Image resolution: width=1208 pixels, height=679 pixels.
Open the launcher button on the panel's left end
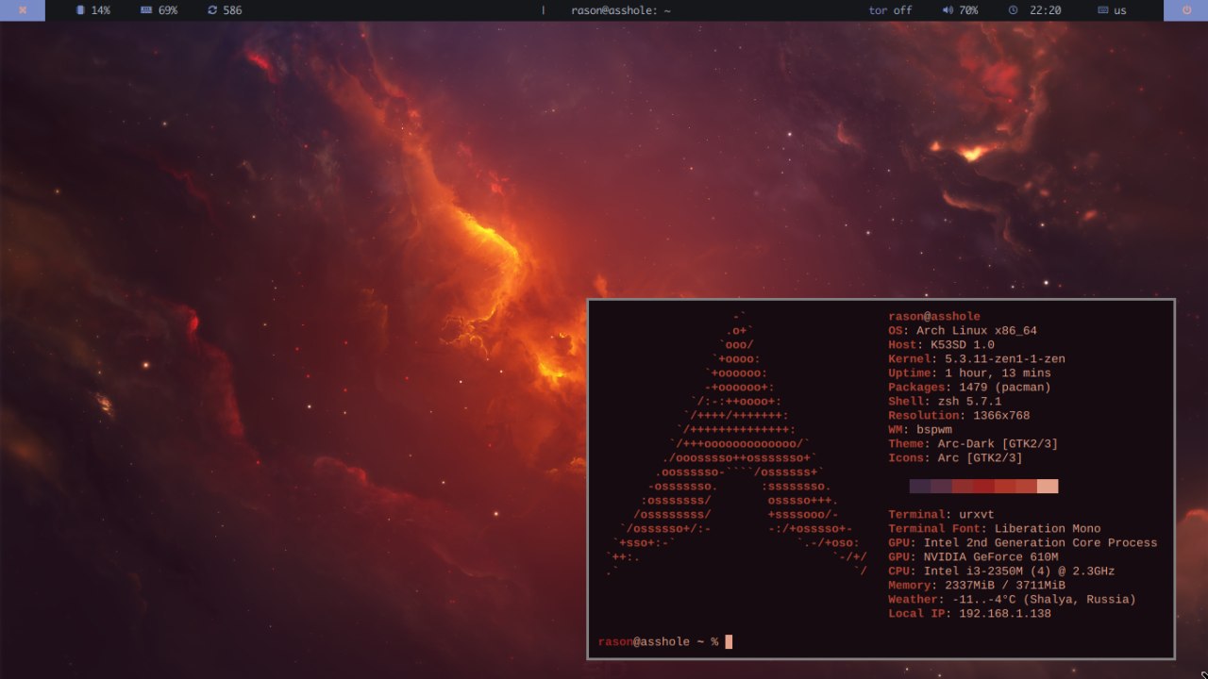pos(22,10)
